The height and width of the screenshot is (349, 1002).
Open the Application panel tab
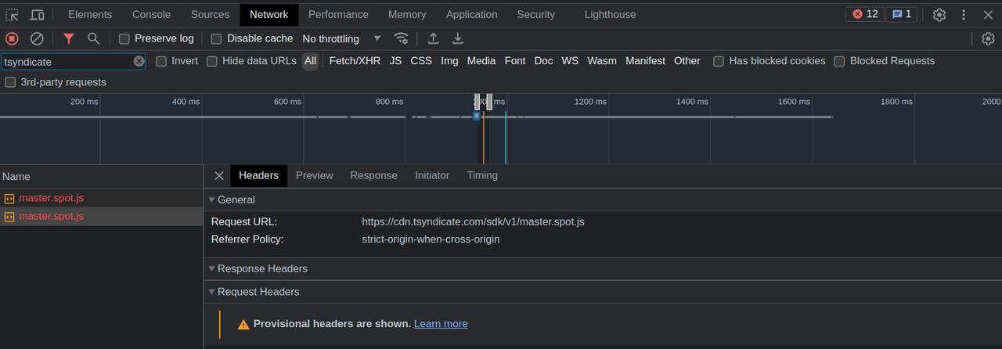point(471,14)
